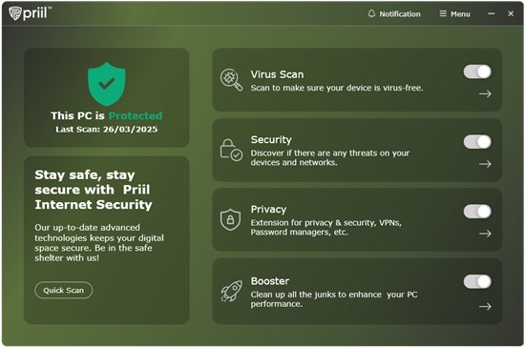Open Virus Scan details via arrow
Viewport: 525px width, 347px height.
[x=485, y=94]
